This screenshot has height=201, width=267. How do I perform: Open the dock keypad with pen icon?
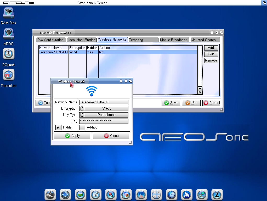96,194
